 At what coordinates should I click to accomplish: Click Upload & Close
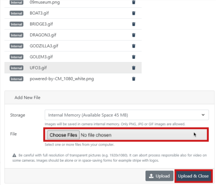[x=193, y=176]
